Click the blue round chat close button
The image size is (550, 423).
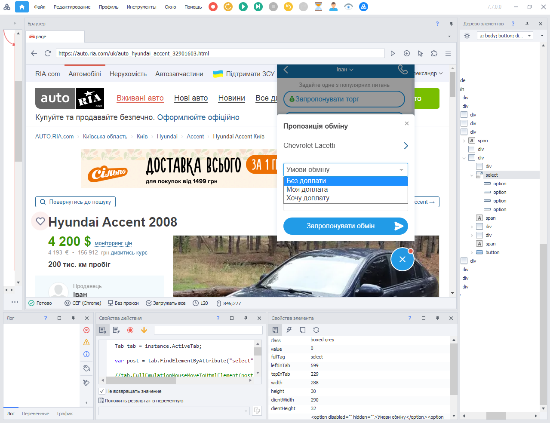402,259
